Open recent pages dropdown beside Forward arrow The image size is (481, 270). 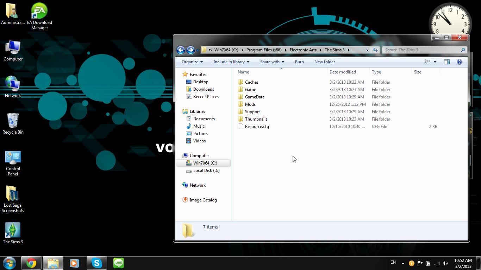(198, 50)
